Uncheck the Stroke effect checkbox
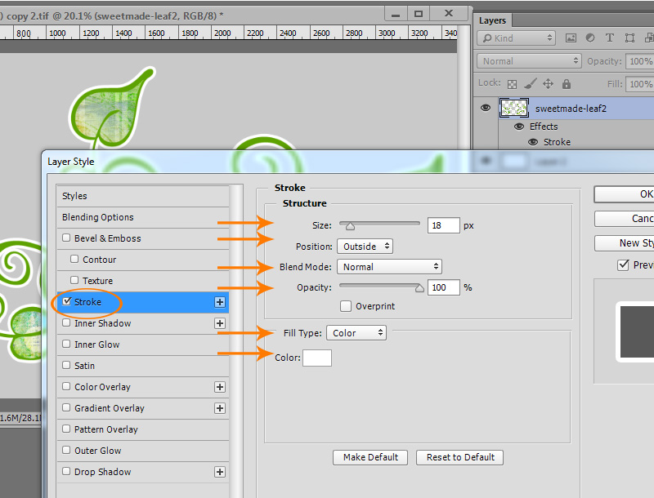 [66, 301]
